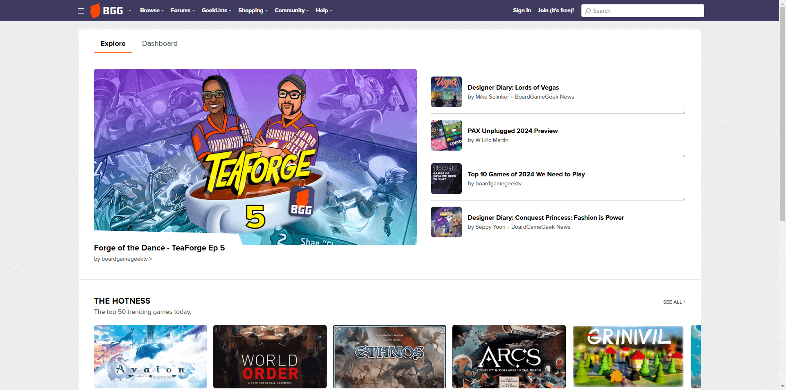Screen dimensions: 786x390
Task: Open the Arcs game card
Action: coord(509,356)
